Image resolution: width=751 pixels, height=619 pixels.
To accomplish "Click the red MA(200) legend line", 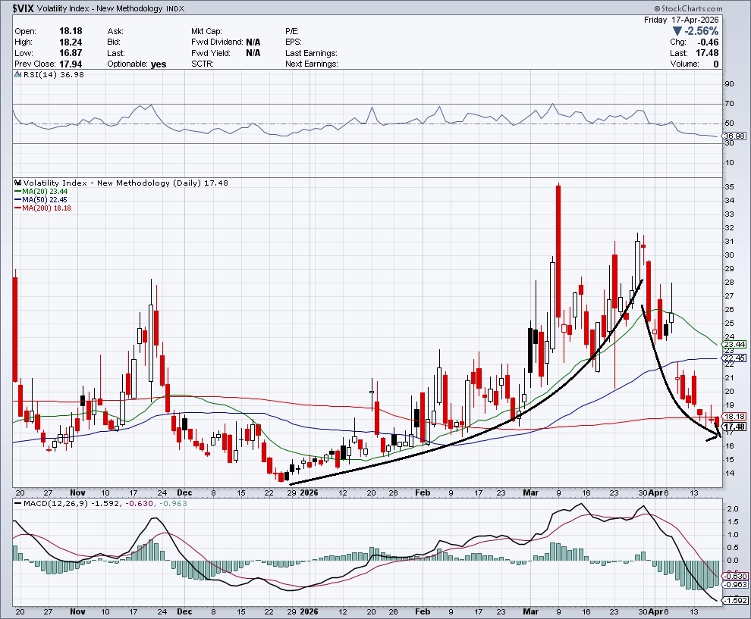I will click(18, 208).
